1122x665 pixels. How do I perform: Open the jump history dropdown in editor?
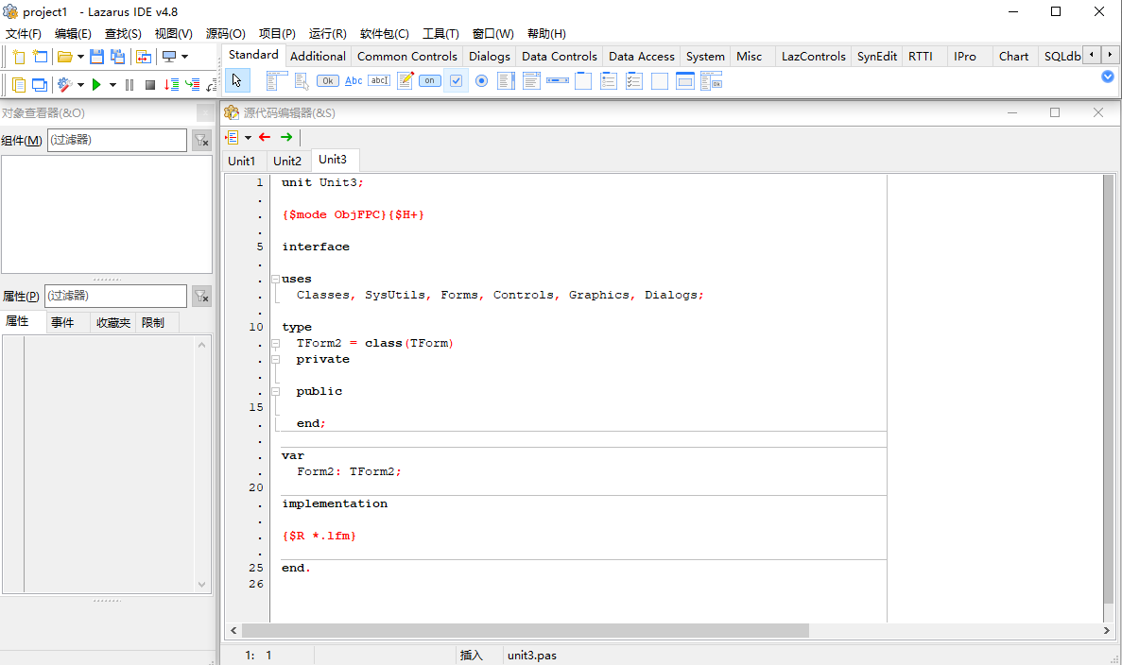(249, 137)
